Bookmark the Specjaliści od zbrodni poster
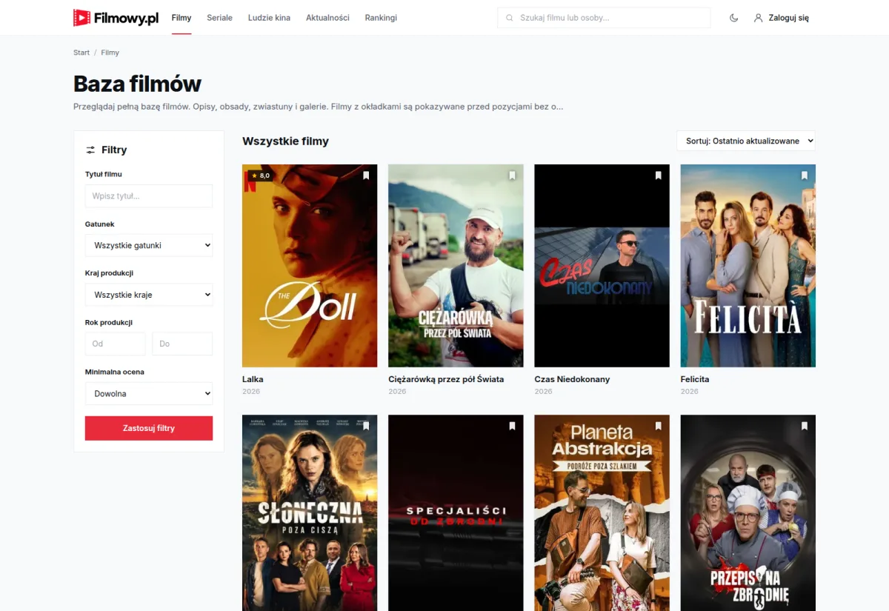This screenshot has height=611, width=889. (x=512, y=426)
